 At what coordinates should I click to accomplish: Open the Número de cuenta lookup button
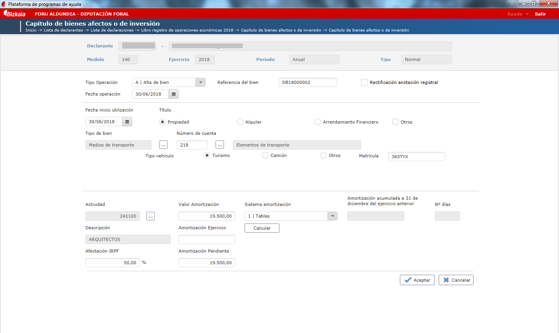[x=220, y=145]
